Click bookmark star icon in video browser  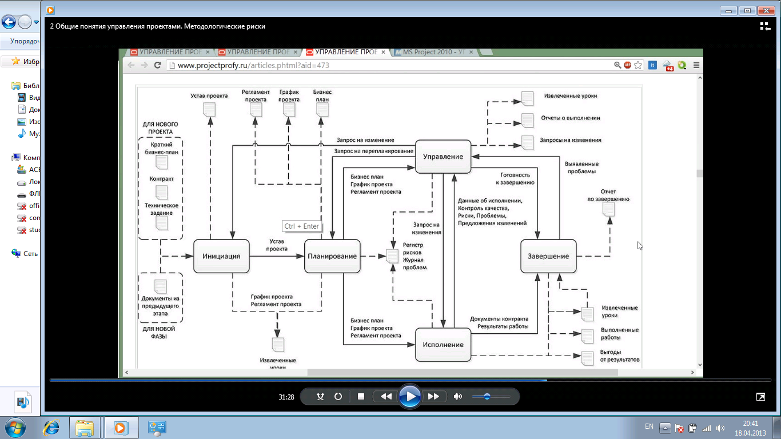click(x=638, y=65)
